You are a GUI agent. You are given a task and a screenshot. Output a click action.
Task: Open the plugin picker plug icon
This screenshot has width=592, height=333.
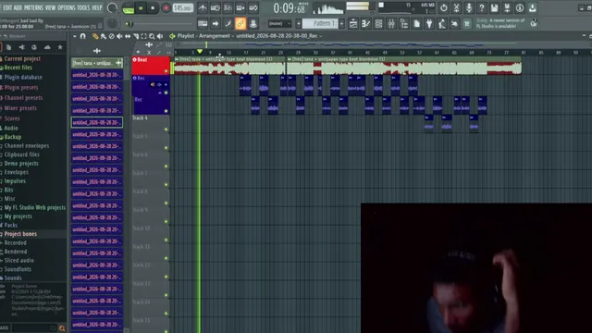coord(429,24)
